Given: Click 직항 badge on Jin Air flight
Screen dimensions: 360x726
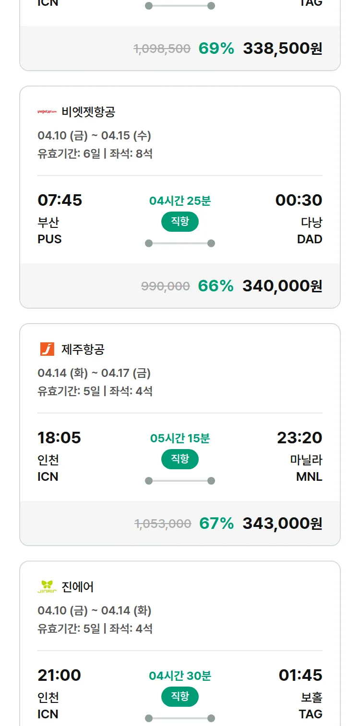Looking at the screenshot, I should (x=180, y=697).
